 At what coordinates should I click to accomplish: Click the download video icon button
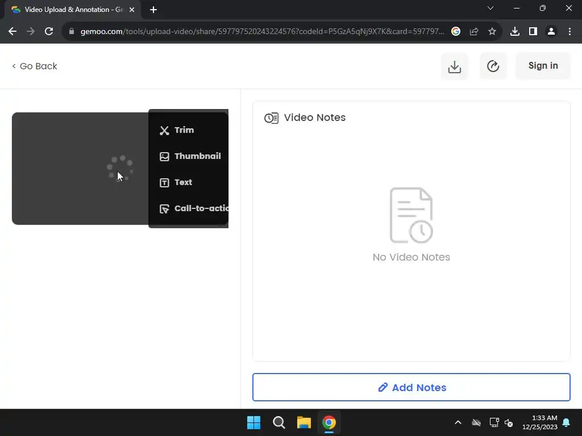(454, 66)
